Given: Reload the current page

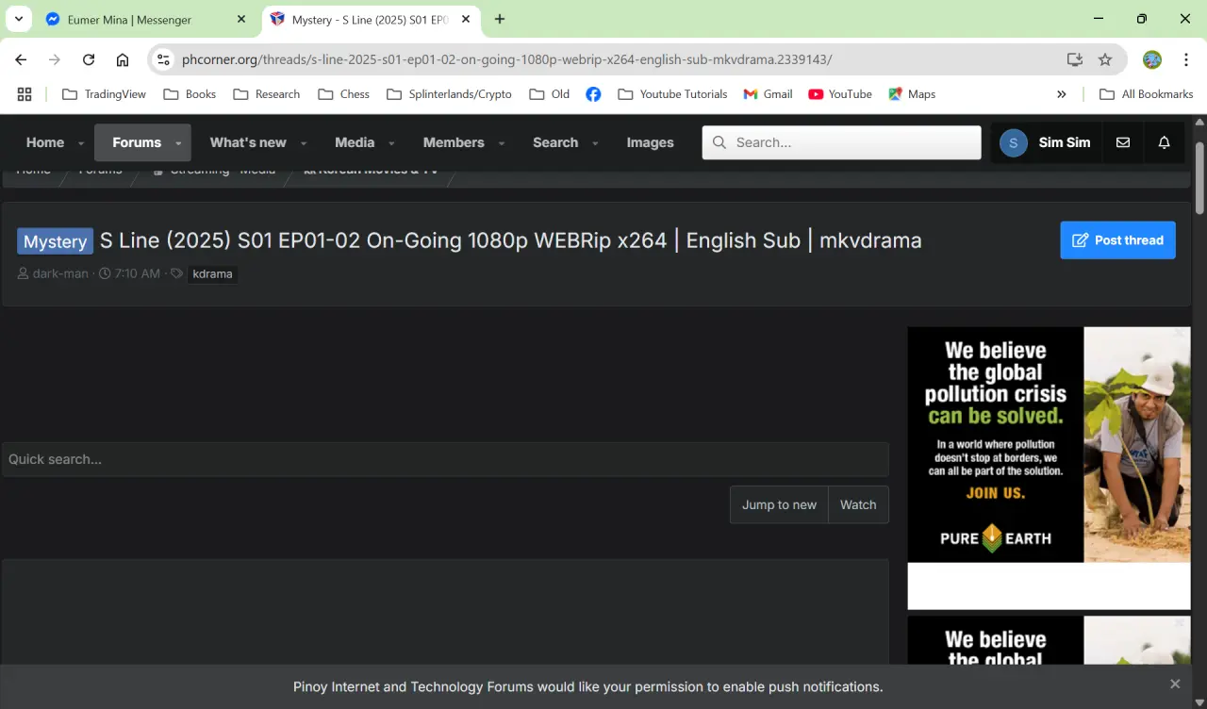Looking at the screenshot, I should (89, 59).
